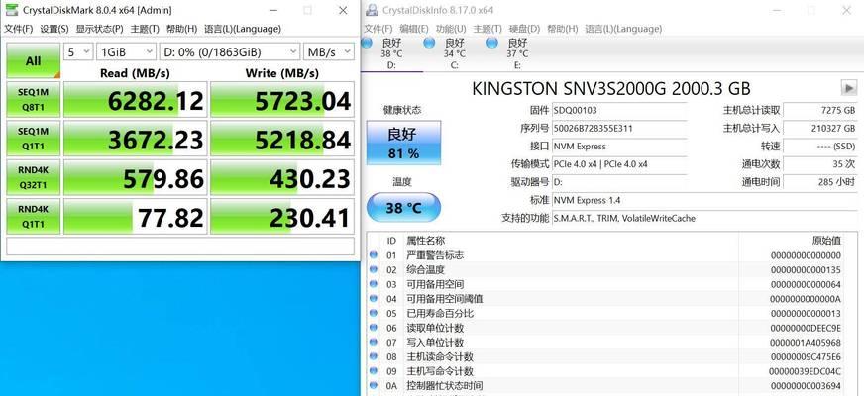Click the empty comment box below benchmark results

click(x=180, y=246)
